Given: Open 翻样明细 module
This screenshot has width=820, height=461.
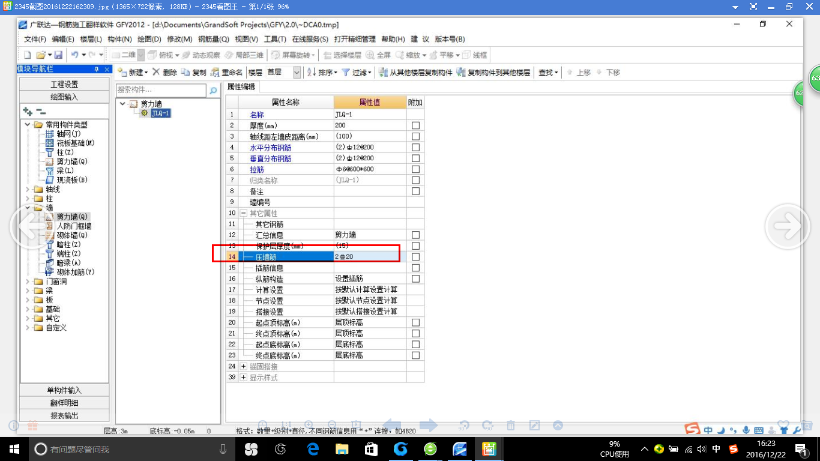Looking at the screenshot, I should 64,403.
